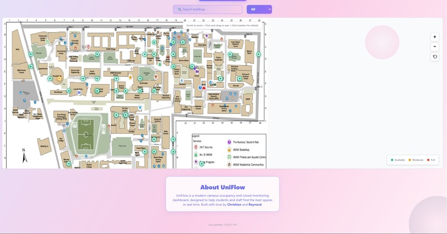The width and height of the screenshot is (447, 234).
Task: Reset the map view
Action: (x=434, y=56)
